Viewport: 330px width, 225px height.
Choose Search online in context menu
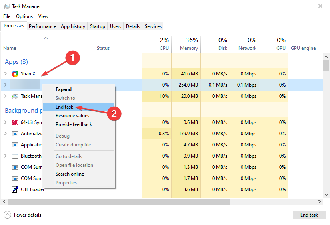78,174
